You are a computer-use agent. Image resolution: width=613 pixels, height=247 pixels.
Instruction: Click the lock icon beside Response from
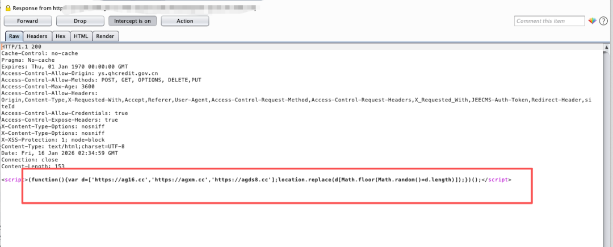click(7, 8)
